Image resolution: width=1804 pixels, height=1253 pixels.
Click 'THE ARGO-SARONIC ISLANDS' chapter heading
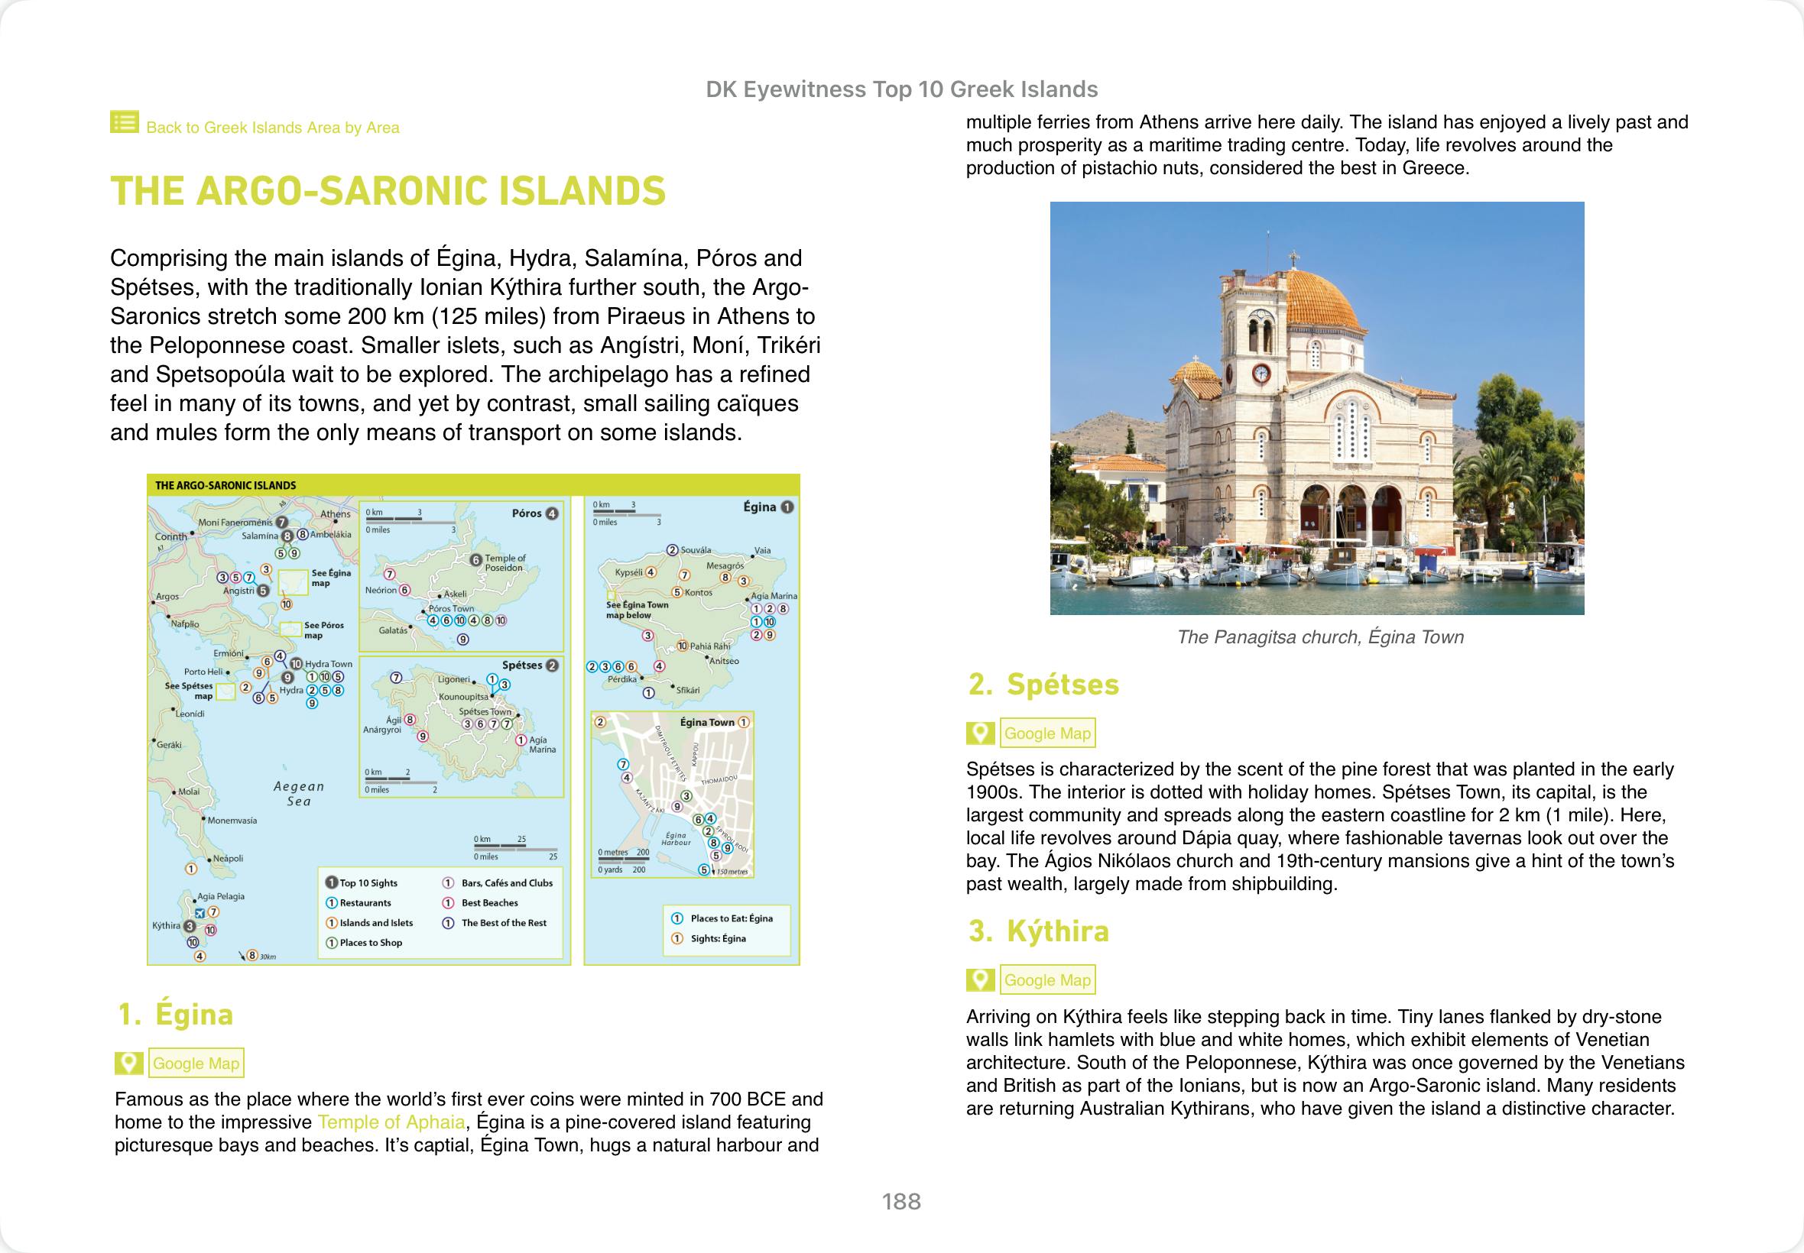click(388, 191)
